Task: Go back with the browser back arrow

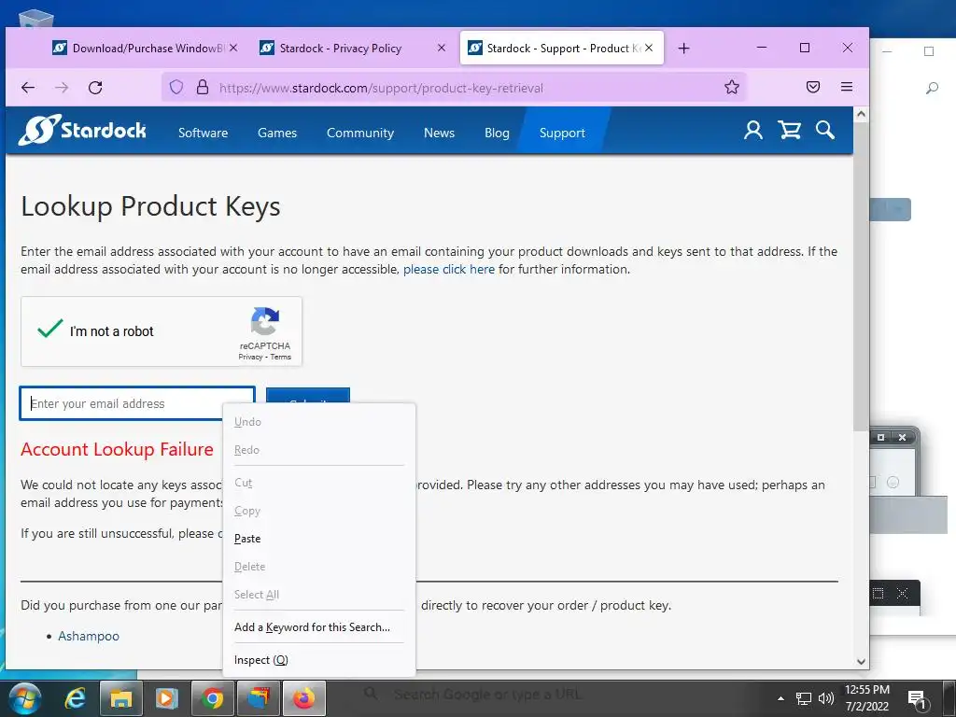Action: (28, 88)
